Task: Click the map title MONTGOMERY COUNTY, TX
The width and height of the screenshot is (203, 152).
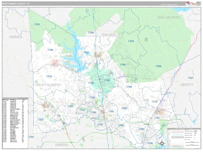Action: (x=16, y=4)
